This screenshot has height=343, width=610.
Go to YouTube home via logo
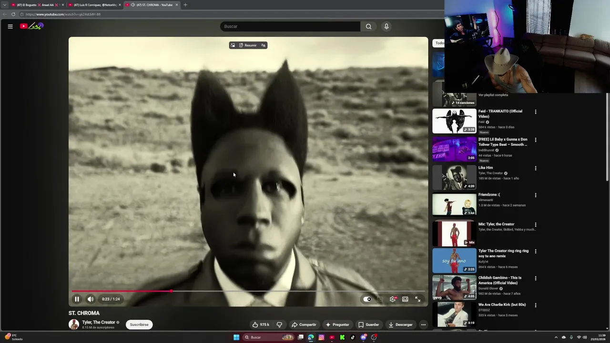[31, 26]
